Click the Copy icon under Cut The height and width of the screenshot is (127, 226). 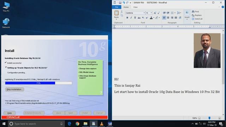coord(121,16)
